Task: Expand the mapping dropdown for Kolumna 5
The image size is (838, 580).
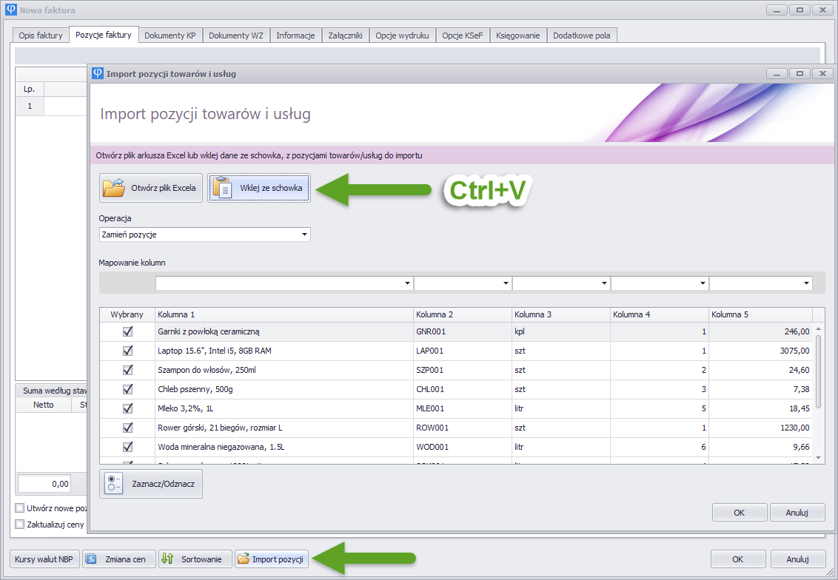Action: tap(806, 283)
